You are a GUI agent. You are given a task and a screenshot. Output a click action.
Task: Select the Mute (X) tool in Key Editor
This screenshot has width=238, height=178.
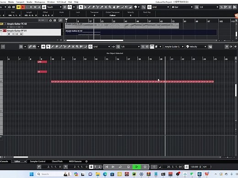tap(73, 47)
